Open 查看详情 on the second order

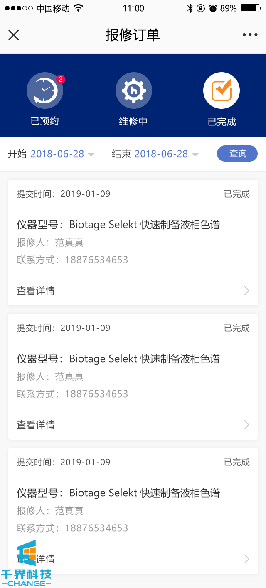point(36,425)
